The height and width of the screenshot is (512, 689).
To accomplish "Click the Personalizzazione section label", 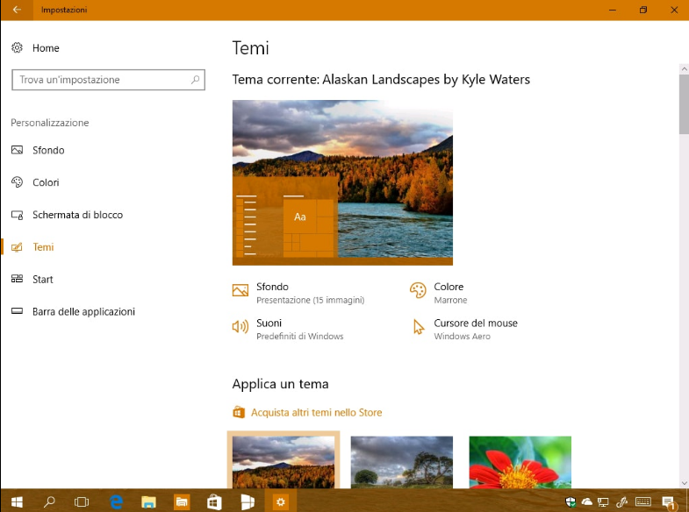I will point(50,123).
